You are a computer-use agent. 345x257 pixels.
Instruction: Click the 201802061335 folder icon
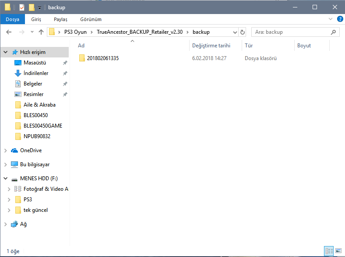click(82, 58)
